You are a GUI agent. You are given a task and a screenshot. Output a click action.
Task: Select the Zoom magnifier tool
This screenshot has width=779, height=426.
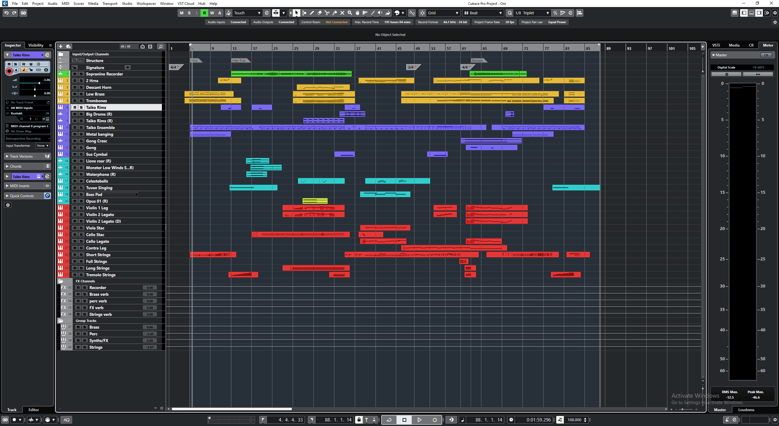(350, 13)
